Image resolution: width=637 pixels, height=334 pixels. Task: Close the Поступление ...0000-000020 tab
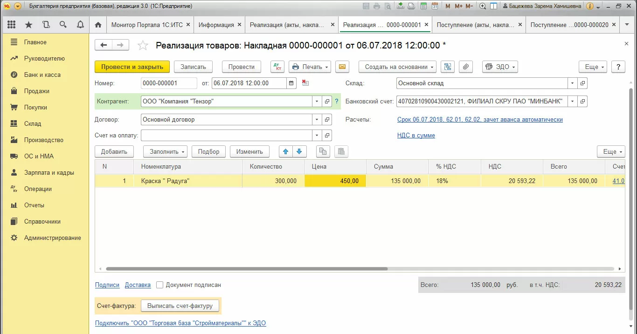[x=614, y=25]
